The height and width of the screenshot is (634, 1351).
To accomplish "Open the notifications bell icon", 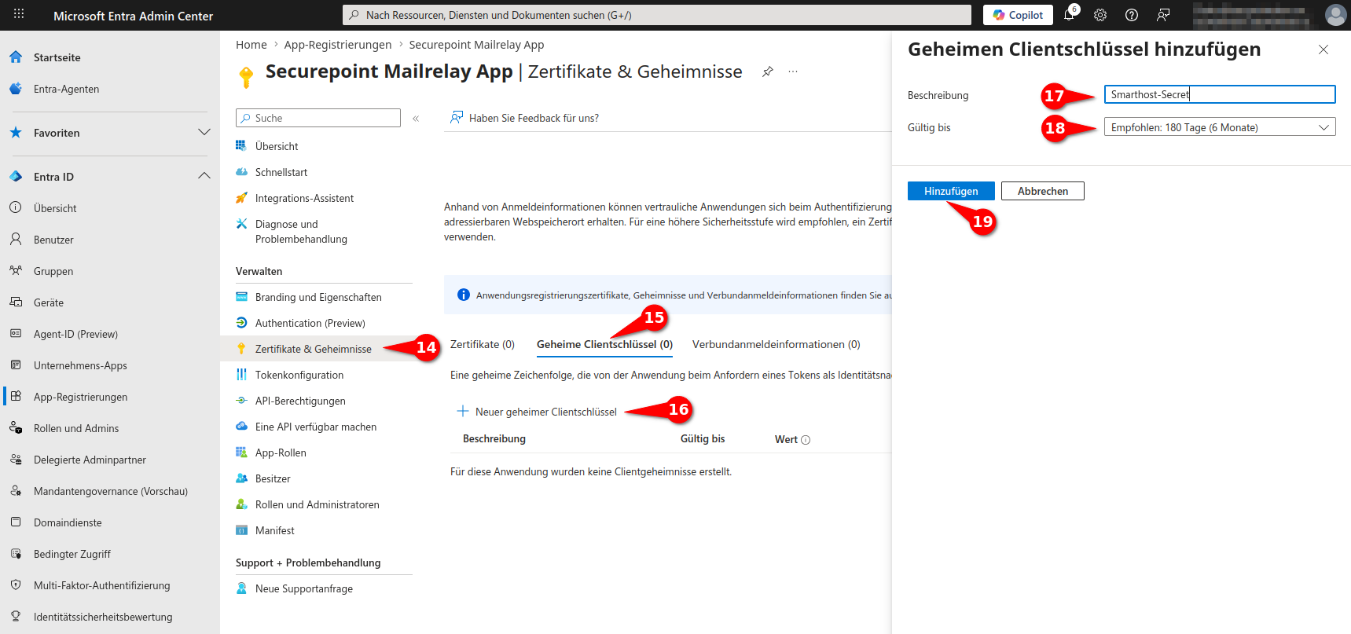I will pos(1069,15).
